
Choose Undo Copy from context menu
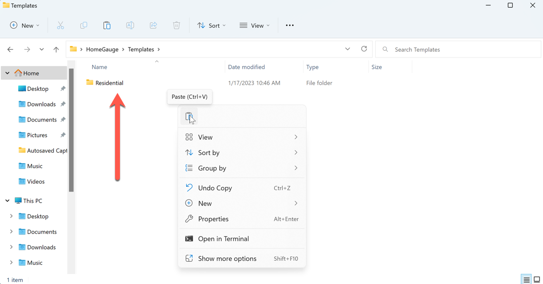(215, 188)
